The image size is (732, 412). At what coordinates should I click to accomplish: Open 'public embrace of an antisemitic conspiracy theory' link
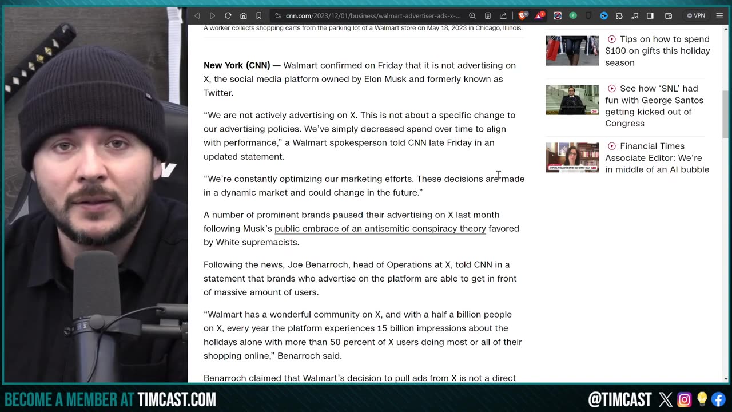coord(380,229)
